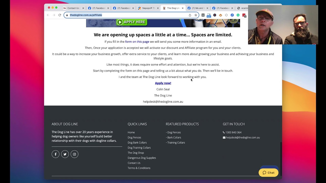Open "Home" in Quick Links
This screenshot has height=183, width=326.
tap(131, 132)
